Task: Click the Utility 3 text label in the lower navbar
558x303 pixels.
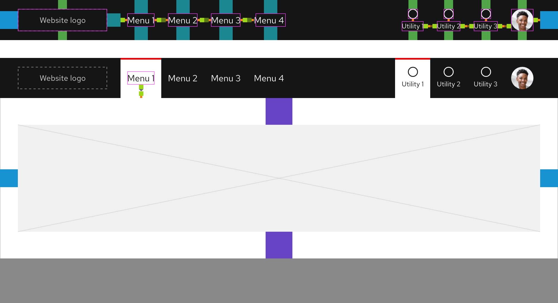Action: click(x=486, y=84)
